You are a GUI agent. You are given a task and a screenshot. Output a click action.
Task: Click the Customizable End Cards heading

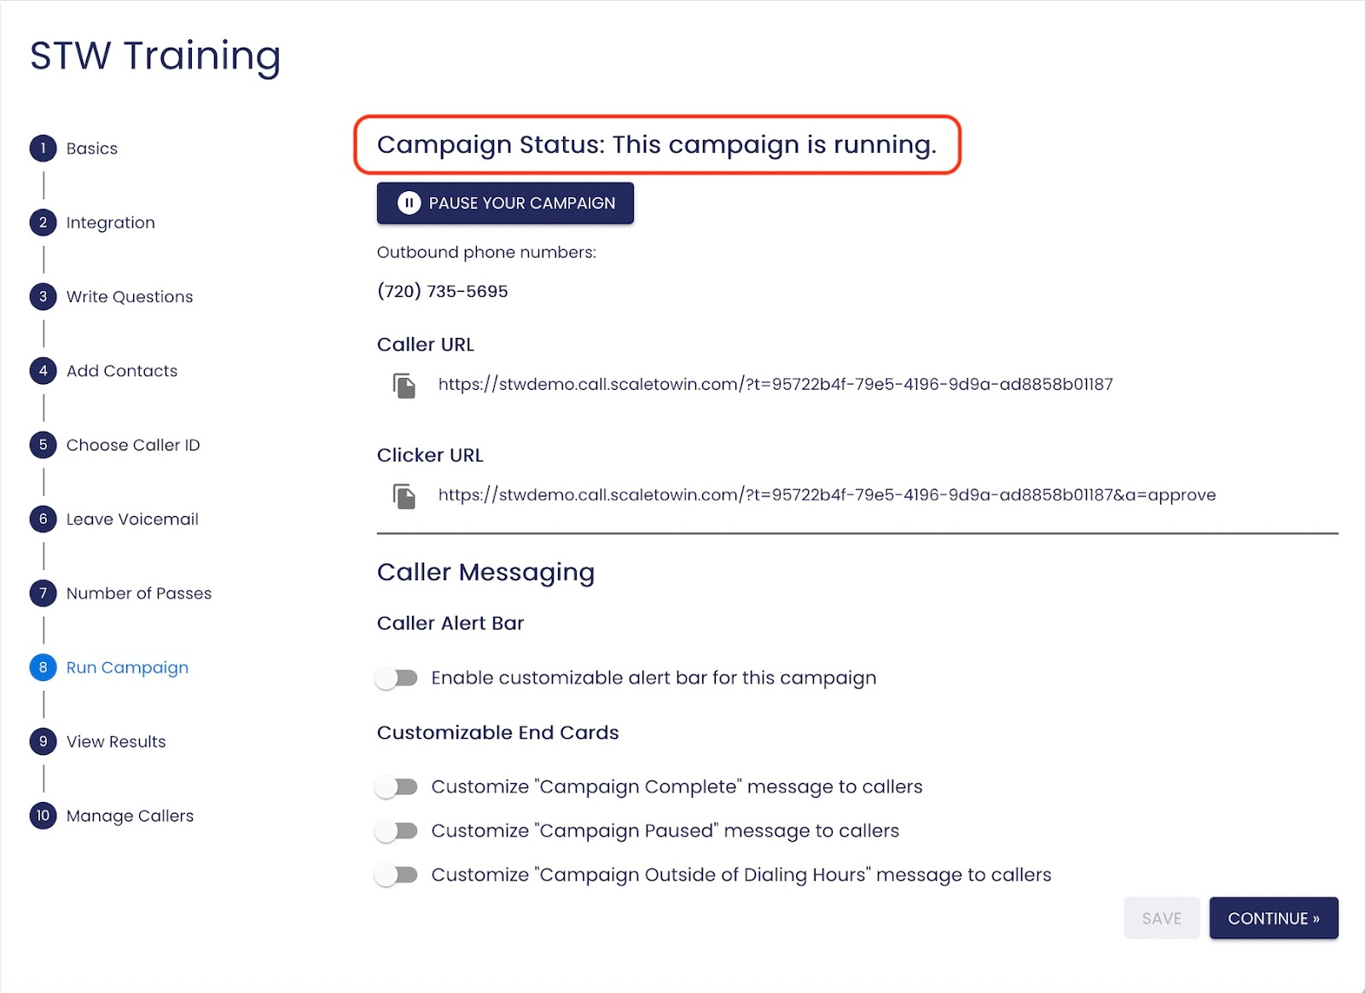498,733
